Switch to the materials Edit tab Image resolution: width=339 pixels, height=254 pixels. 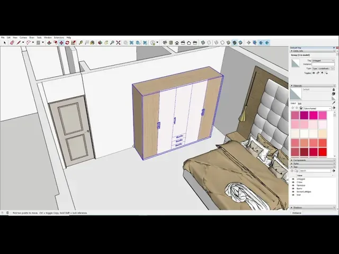(x=299, y=104)
